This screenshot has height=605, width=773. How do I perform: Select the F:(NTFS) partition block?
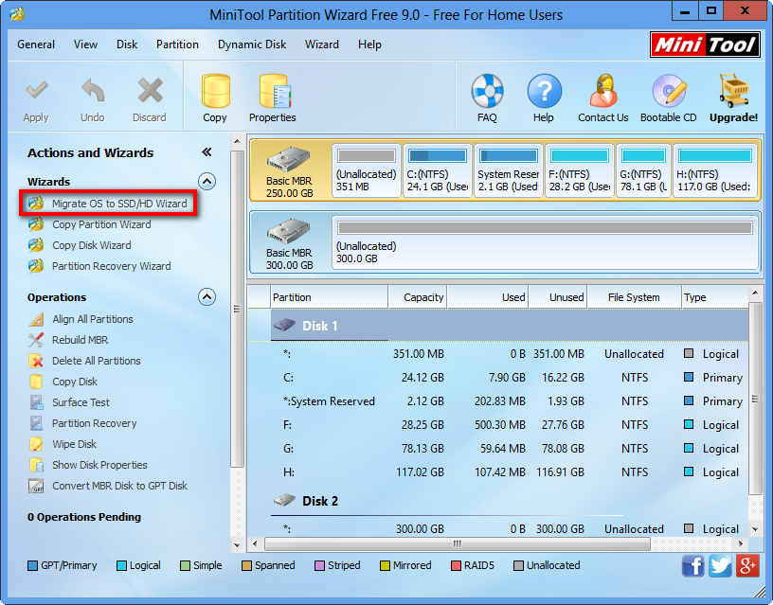coord(579,171)
